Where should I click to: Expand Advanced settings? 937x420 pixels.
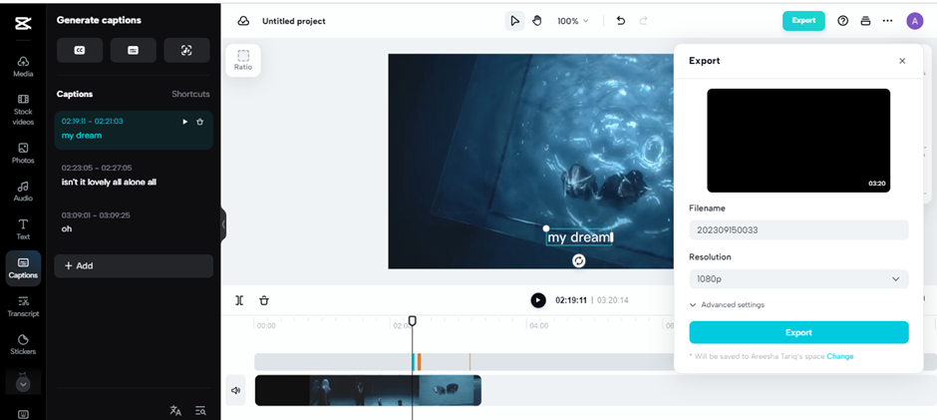point(727,305)
